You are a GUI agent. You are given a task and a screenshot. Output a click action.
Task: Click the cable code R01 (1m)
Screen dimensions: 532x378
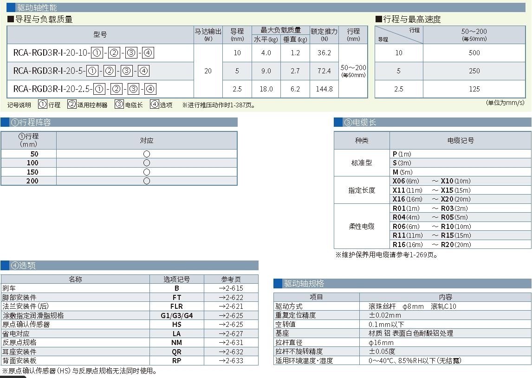pos(406,209)
